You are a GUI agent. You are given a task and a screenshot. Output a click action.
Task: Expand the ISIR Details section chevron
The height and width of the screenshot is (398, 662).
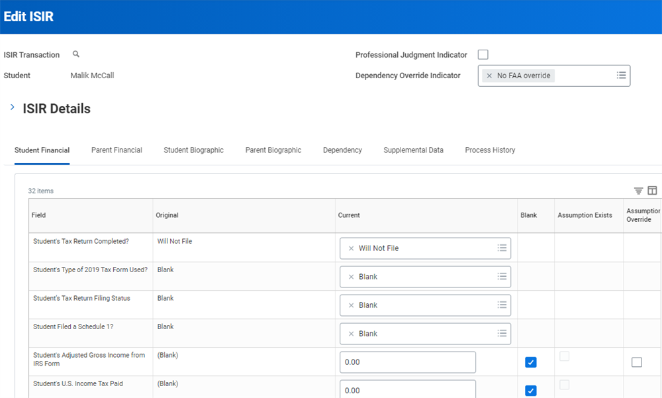[12, 107]
